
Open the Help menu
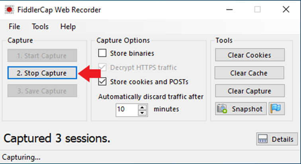(x=68, y=27)
